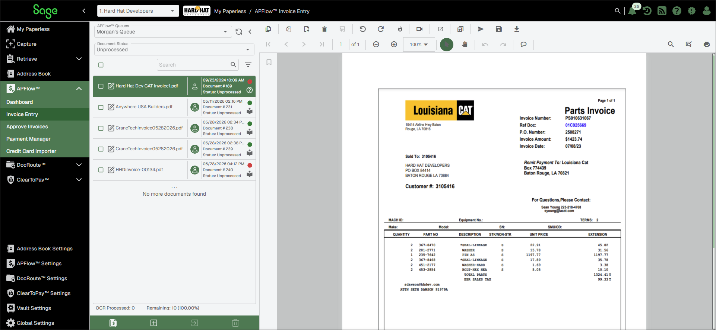Image resolution: width=716 pixels, height=330 pixels.
Task: Expand the ClearToPay section in the sidebar
Action: click(79, 180)
